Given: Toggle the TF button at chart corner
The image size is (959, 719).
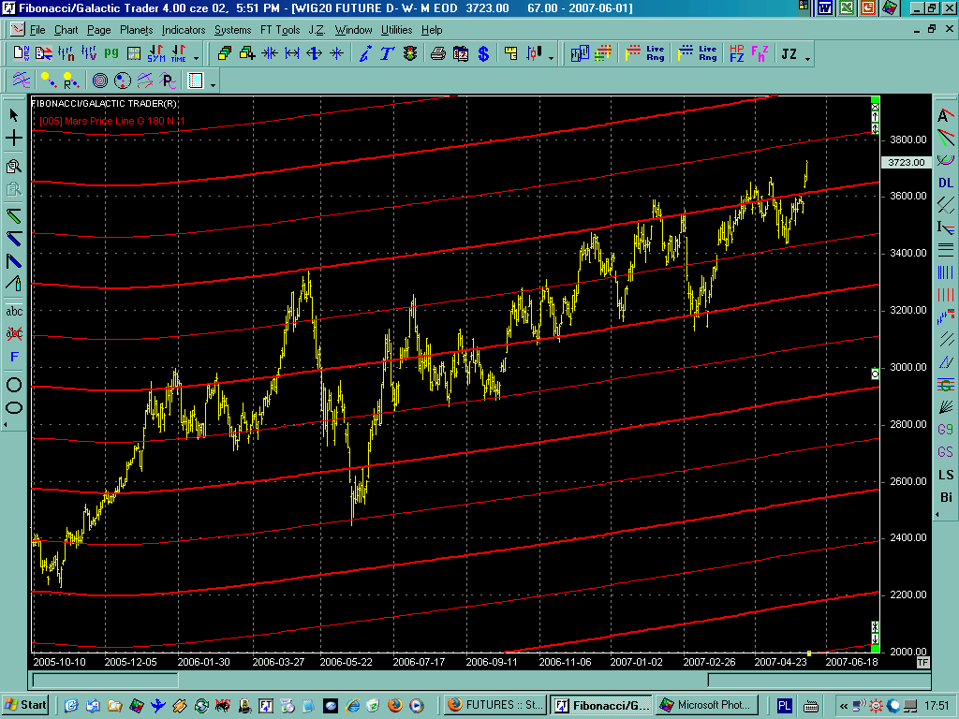Looking at the screenshot, I should [x=922, y=662].
